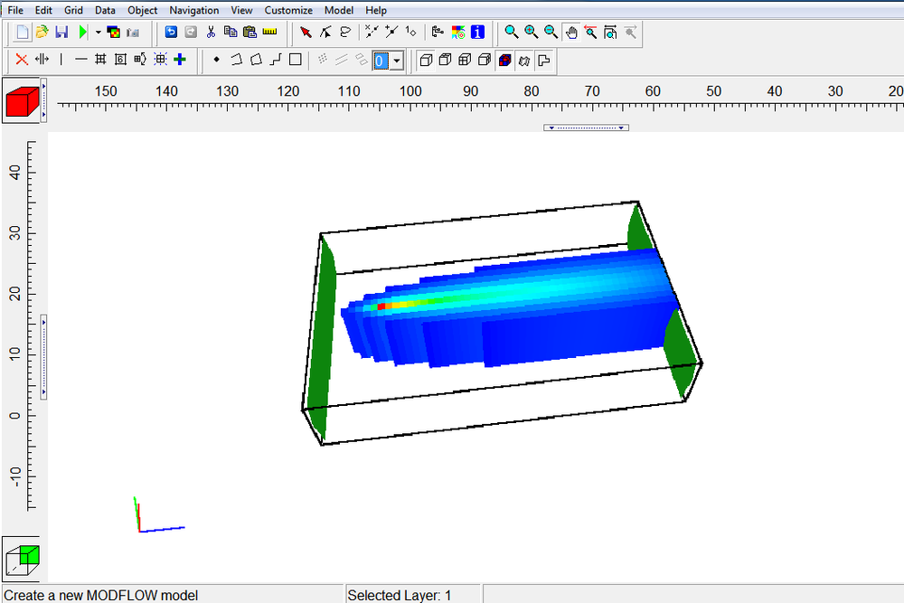Toggle the point drawing tool

click(x=216, y=60)
